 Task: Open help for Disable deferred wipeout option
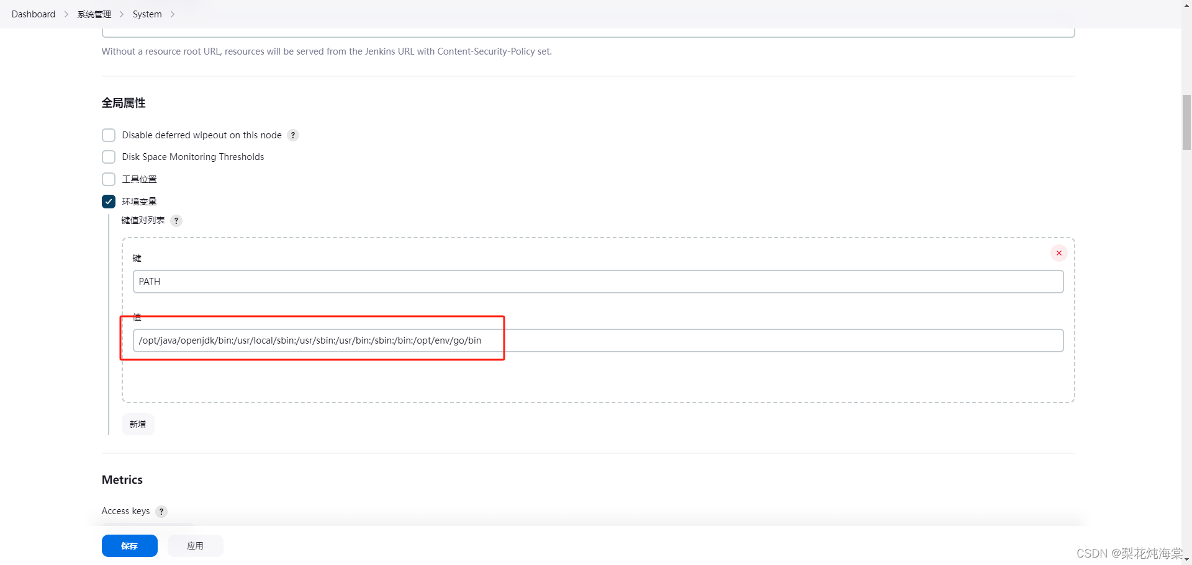pos(293,135)
